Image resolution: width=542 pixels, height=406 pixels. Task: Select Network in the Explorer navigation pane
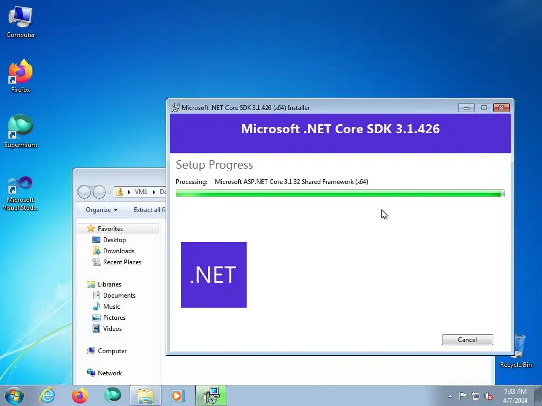(x=110, y=373)
